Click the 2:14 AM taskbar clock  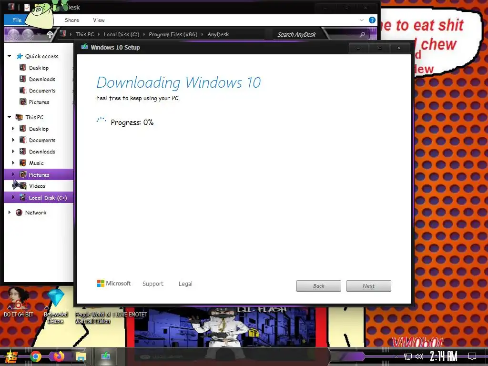pos(444,356)
